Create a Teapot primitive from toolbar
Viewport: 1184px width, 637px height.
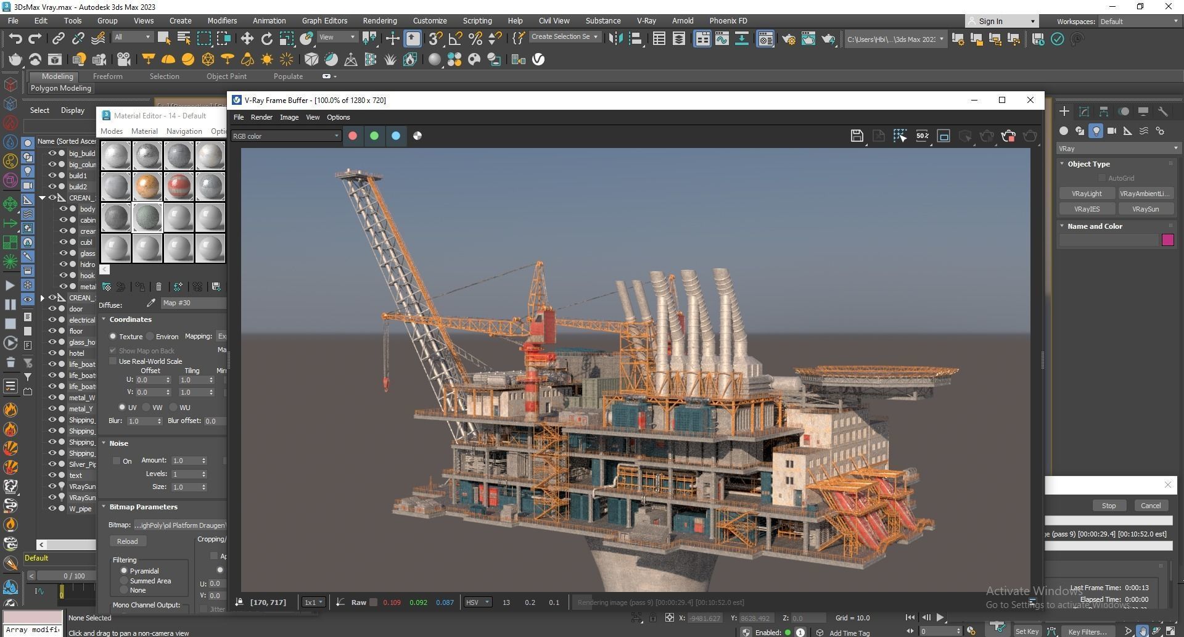click(x=15, y=59)
